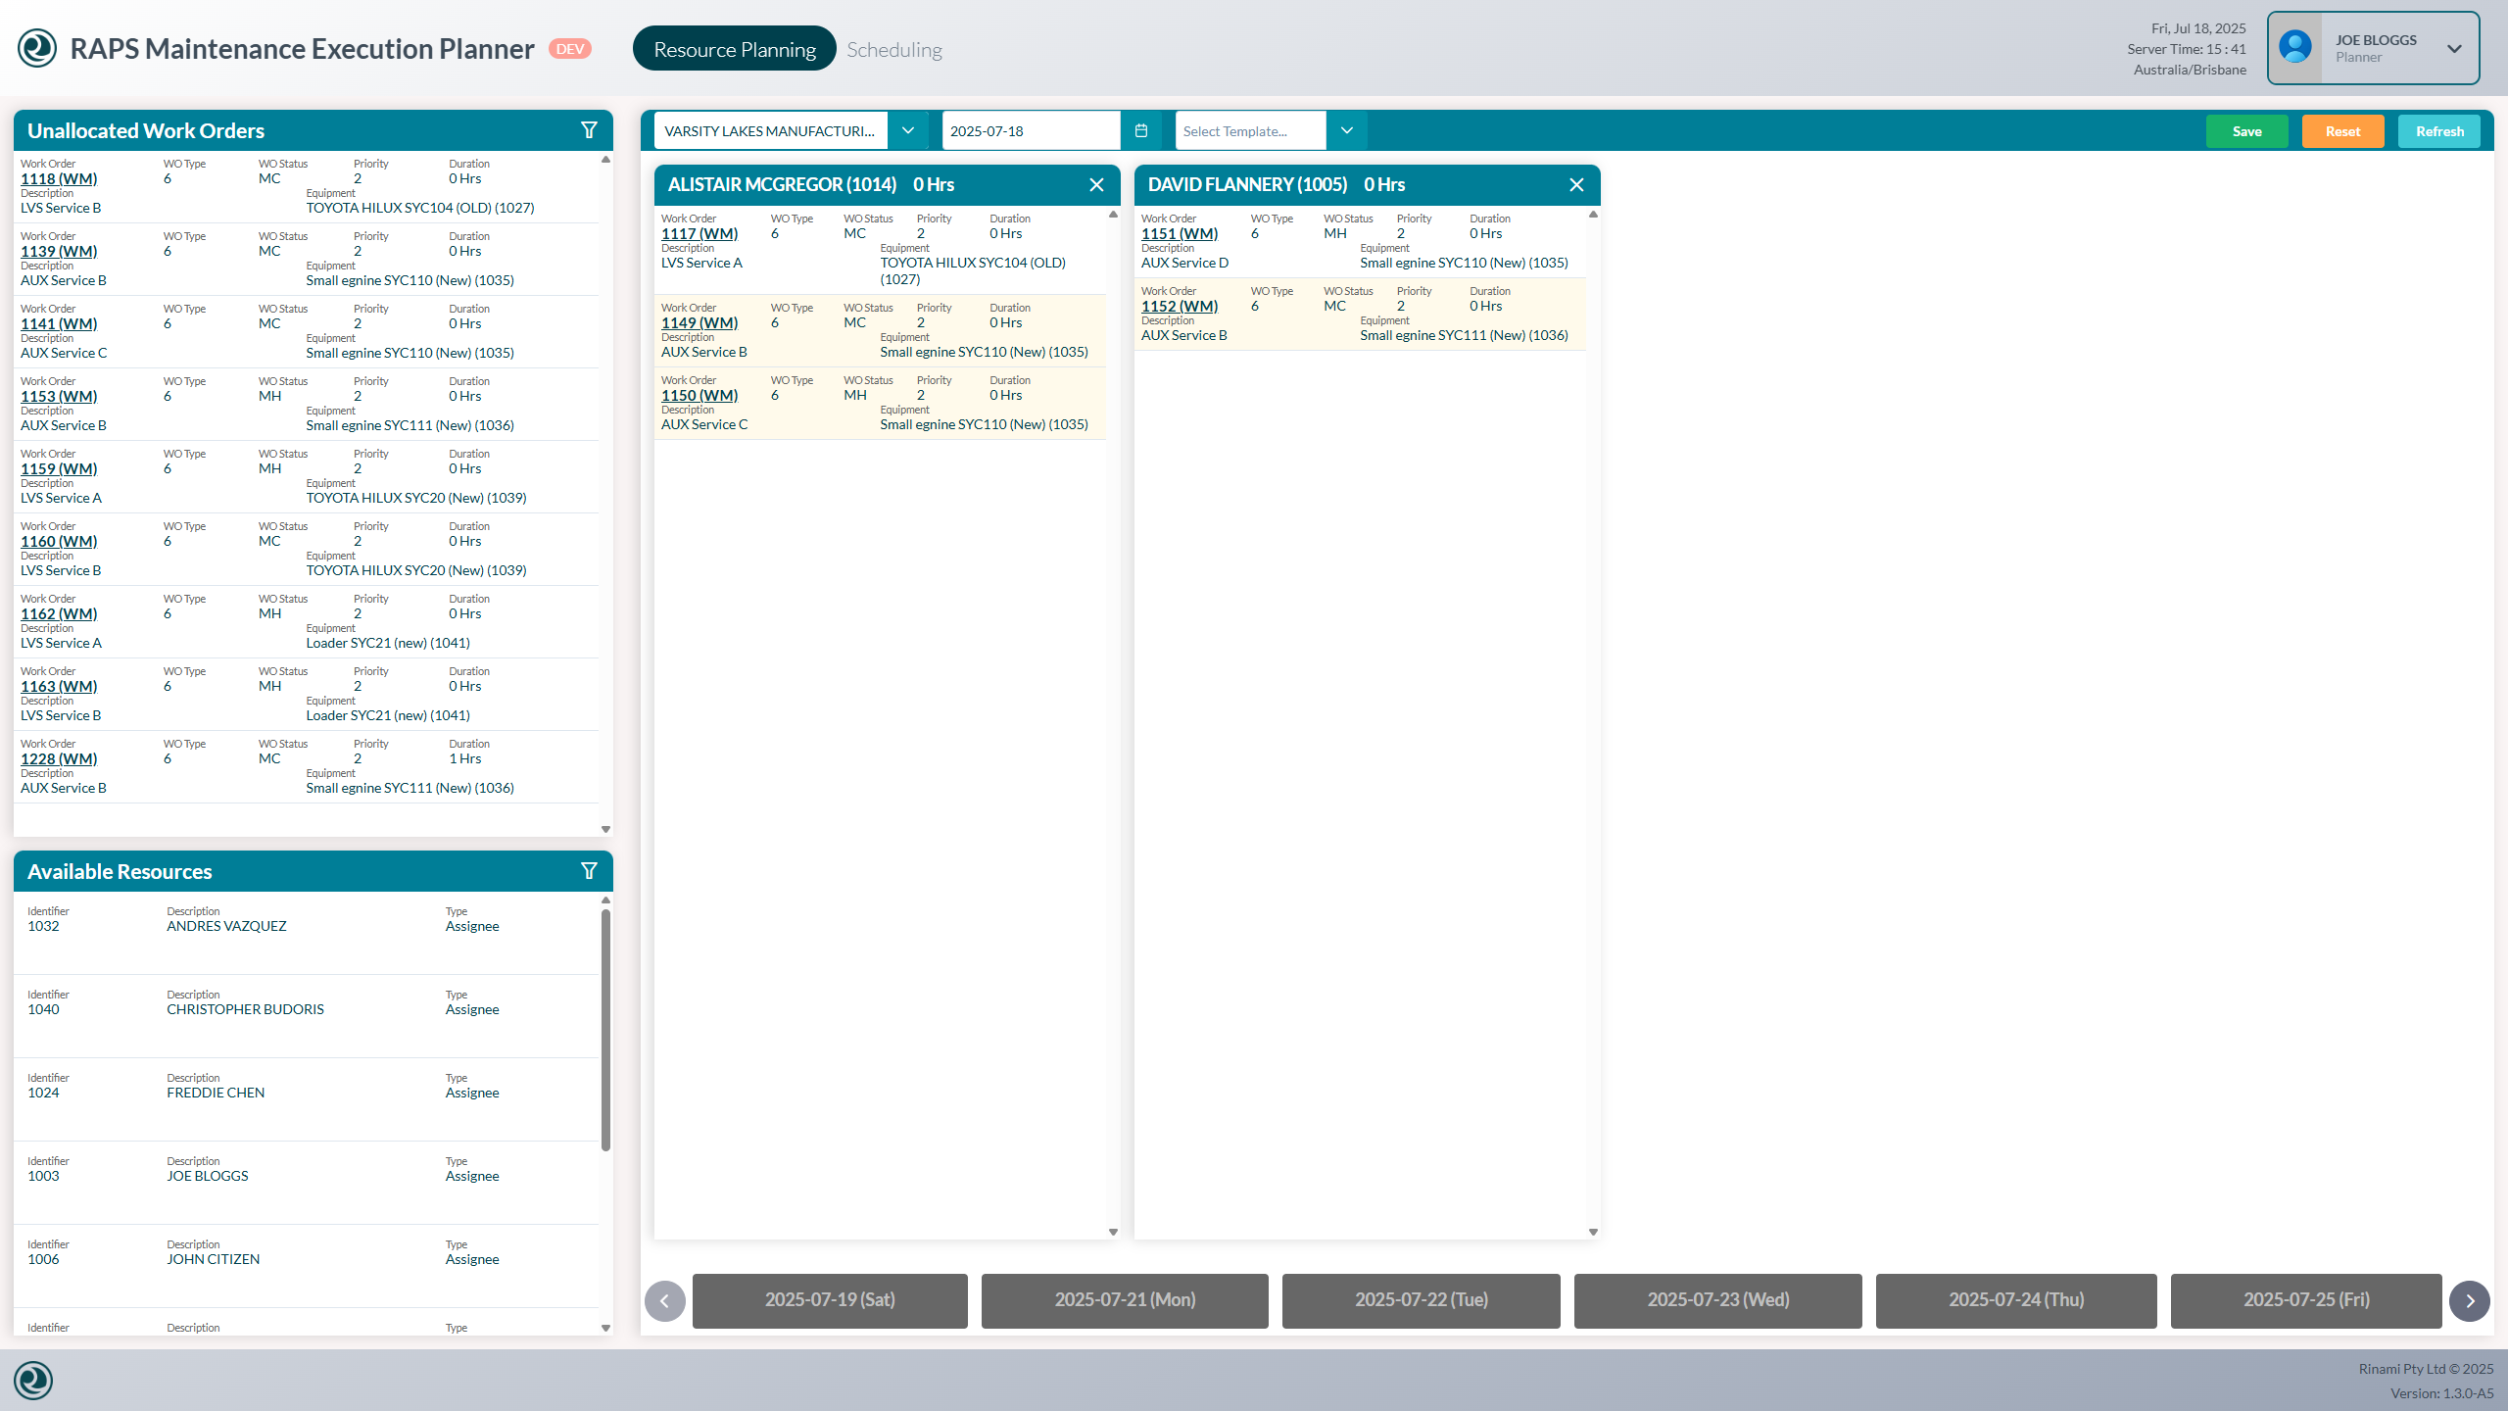Click the 2025-07-18 date field

(1030, 129)
